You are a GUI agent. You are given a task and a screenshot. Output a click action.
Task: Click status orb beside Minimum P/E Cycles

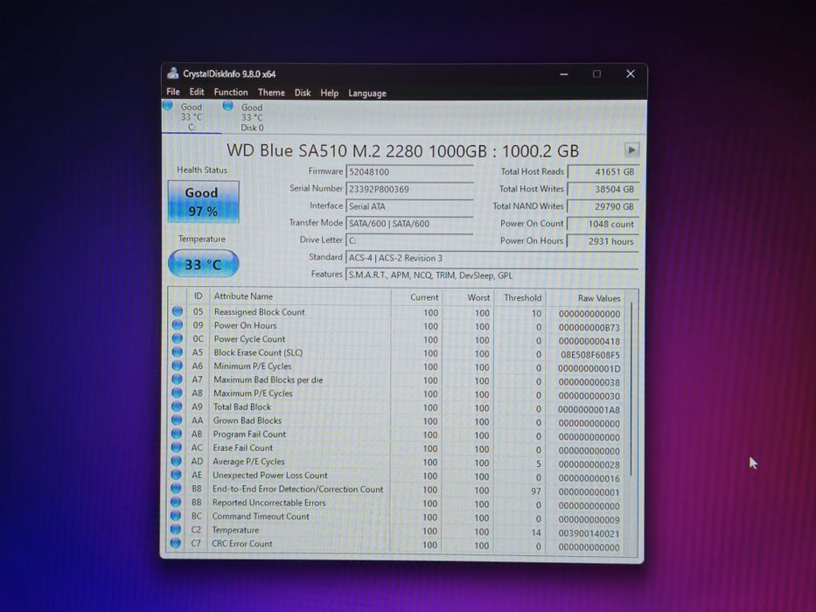coord(177,365)
